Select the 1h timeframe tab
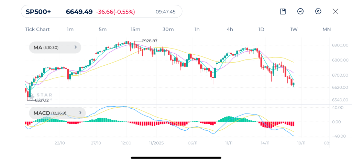 click(x=197, y=29)
